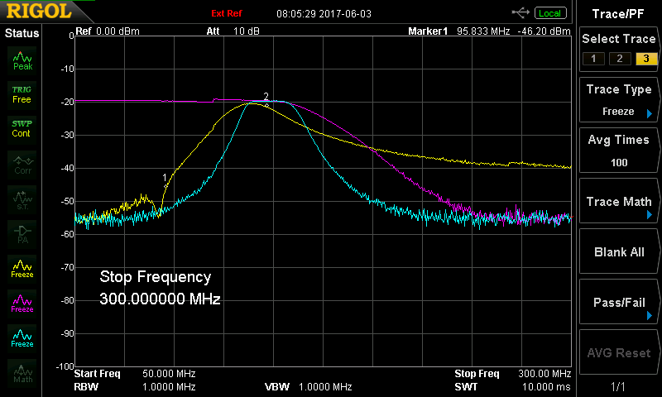The width and height of the screenshot is (662, 397).
Task: Click the greyed AVG Reset softkey
Action: click(618, 352)
